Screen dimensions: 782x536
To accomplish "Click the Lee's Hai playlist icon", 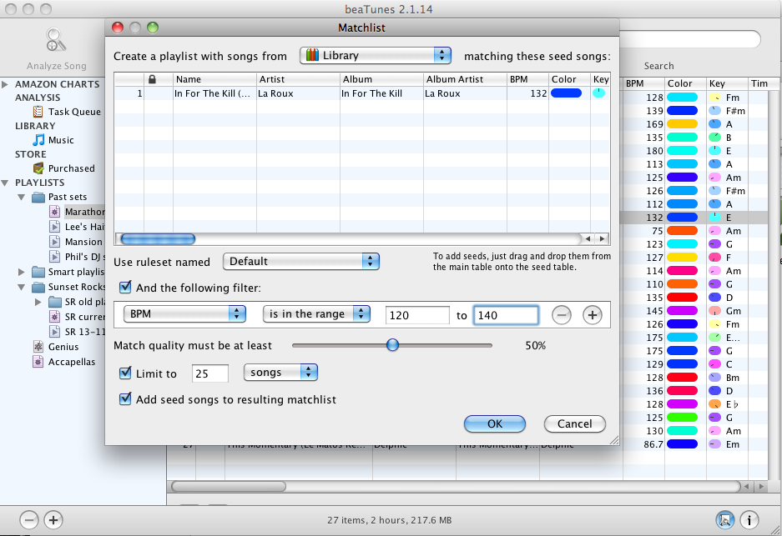I will click(x=55, y=227).
